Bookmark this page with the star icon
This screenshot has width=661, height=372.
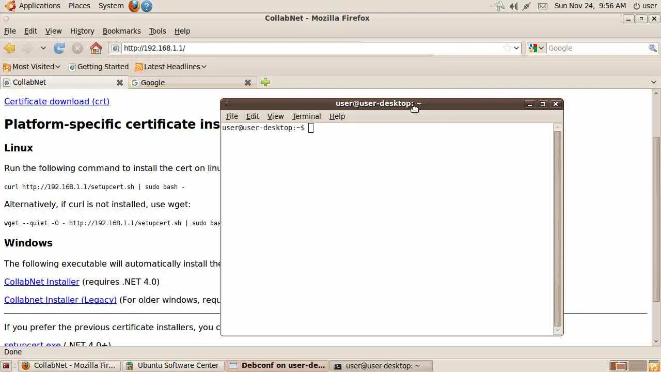click(x=507, y=48)
